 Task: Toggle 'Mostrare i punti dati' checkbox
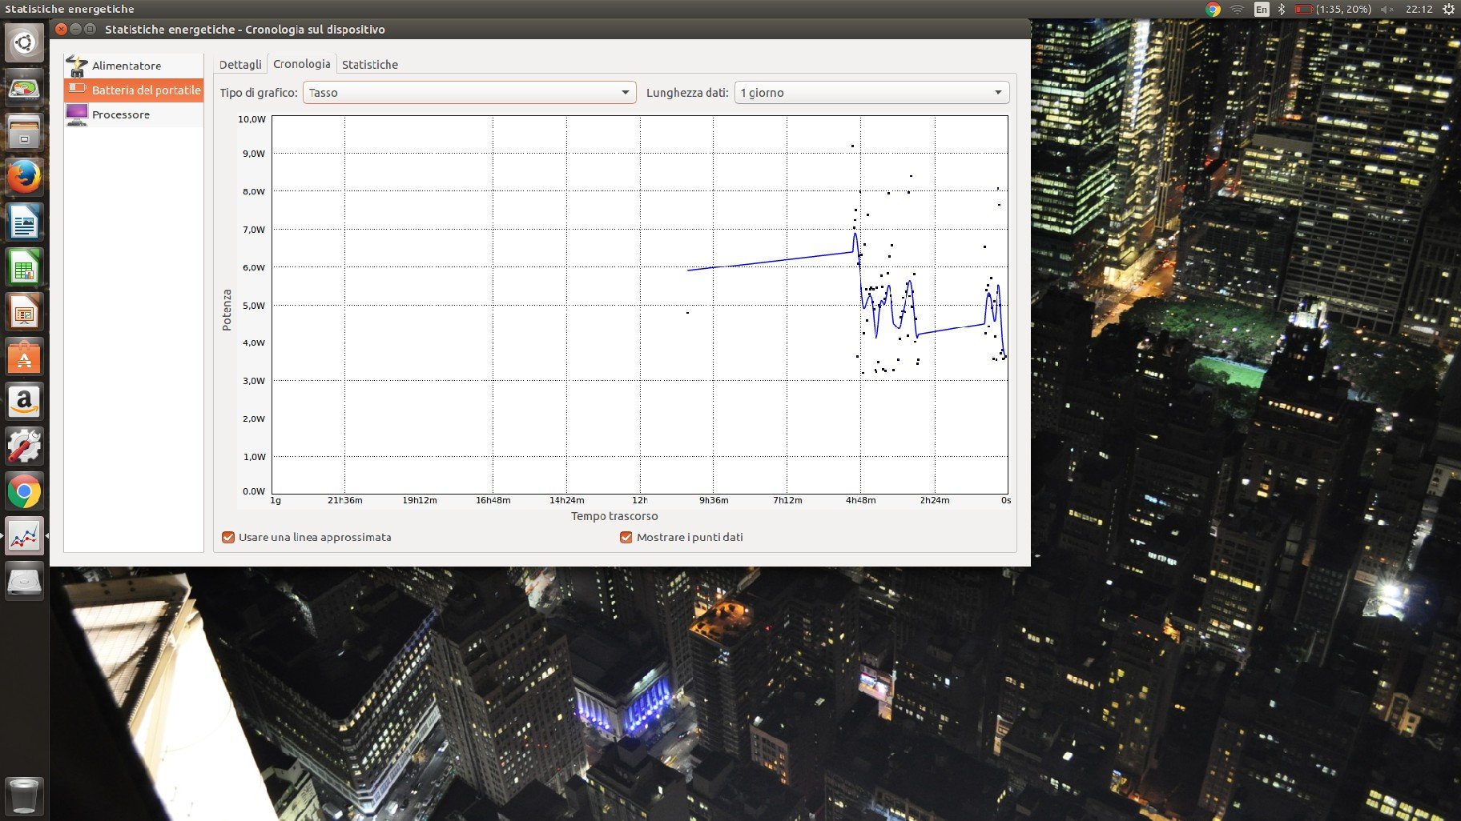click(626, 537)
